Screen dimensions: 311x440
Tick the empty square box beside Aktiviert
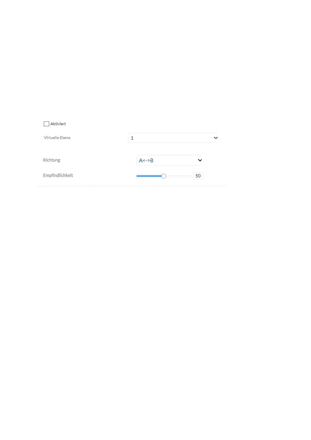click(46, 124)
